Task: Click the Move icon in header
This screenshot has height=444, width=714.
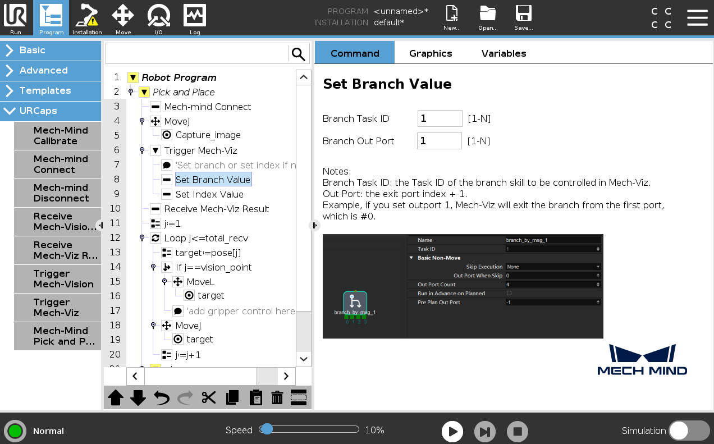Action: 123,18
